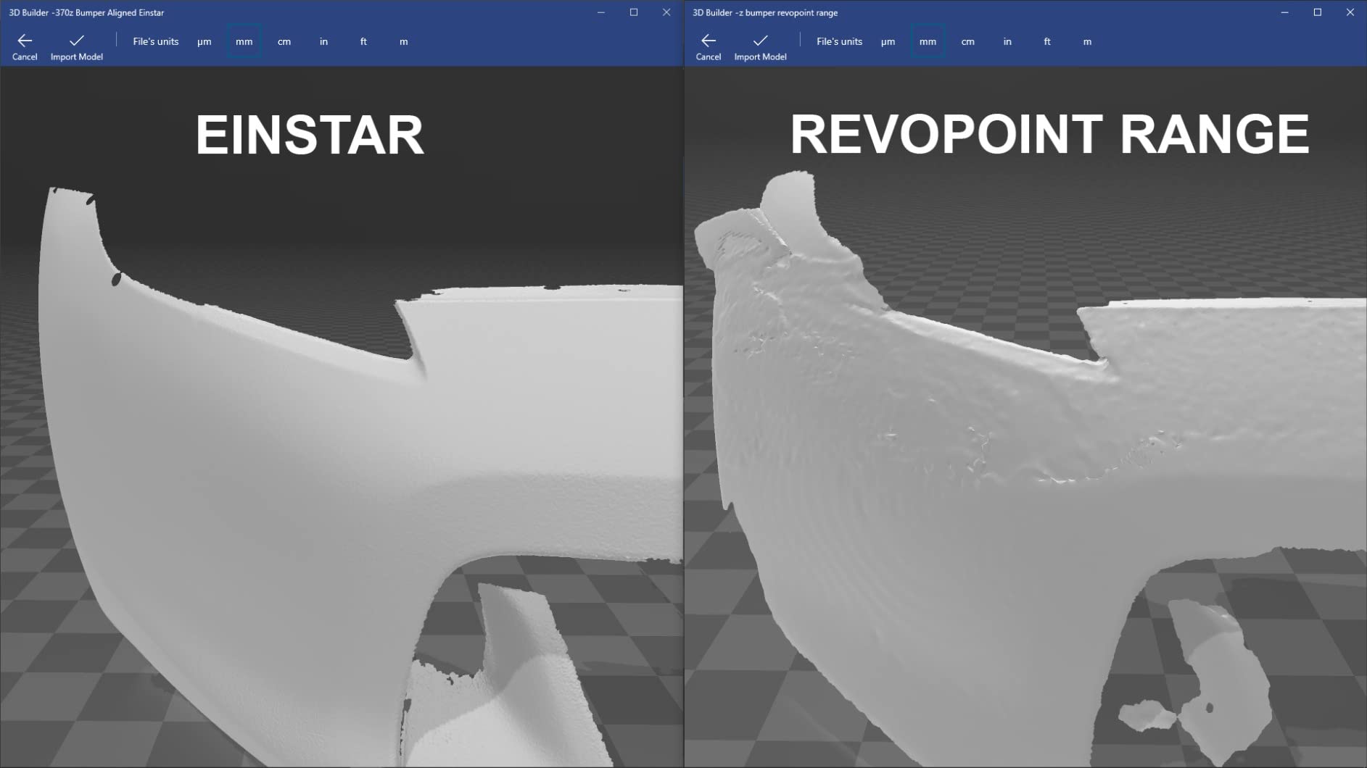Toggle inches units in the Einstar window

pos(323,41)
